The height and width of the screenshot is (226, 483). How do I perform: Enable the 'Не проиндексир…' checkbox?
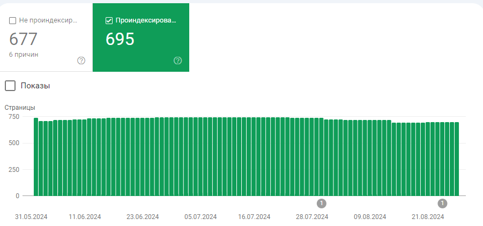[13, 21]
